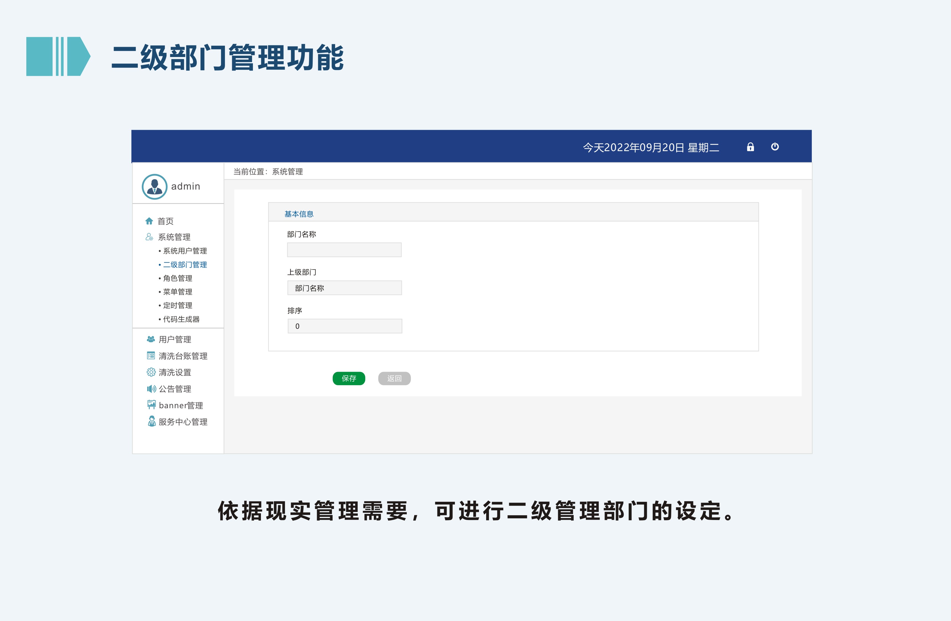Click the 部门名称 text input field
The image size is (951, 621).
(344, 249)
